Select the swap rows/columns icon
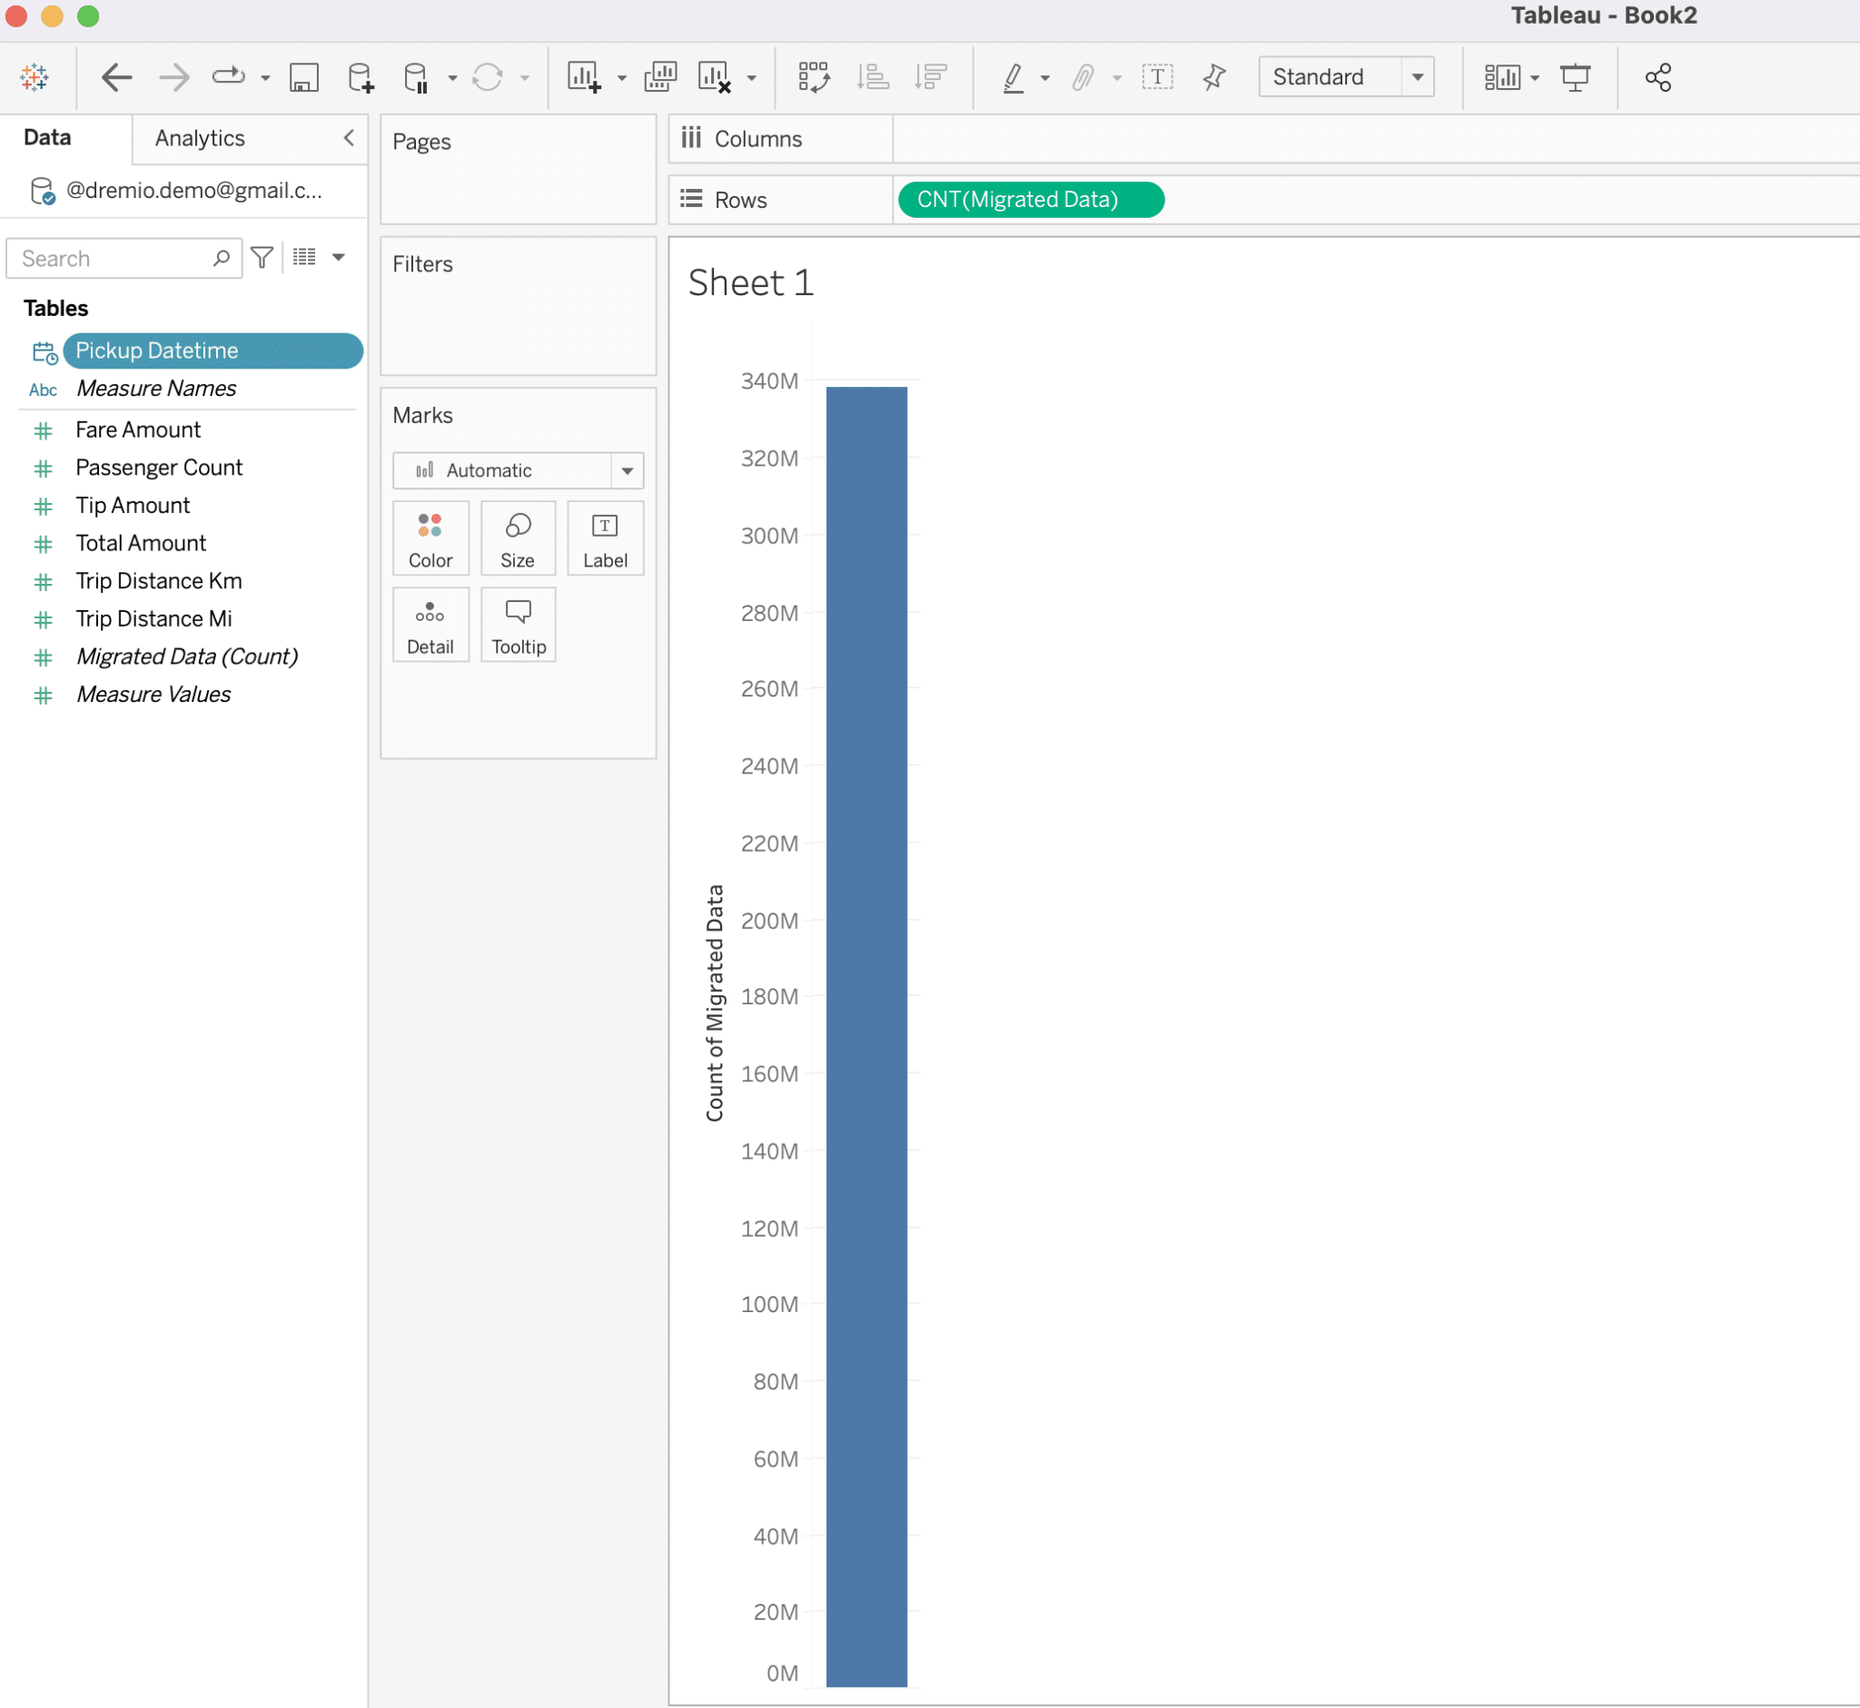This screenshot has height=1708, width=1860. (x=812, y=76)
